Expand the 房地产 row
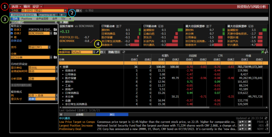Viewport: 272px width, 137px height. click(x=63, y=89)
